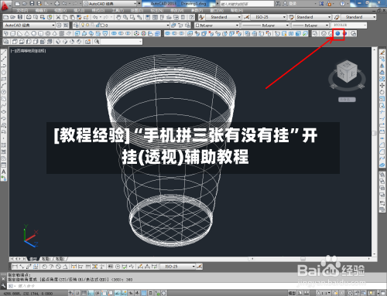Click the ViewCube in the drawing area
387x296 pixels.
tap(347, 72)
